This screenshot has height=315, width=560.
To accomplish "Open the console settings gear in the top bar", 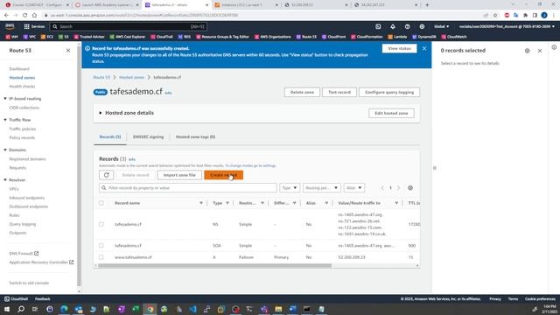I will tap(422, 26).
